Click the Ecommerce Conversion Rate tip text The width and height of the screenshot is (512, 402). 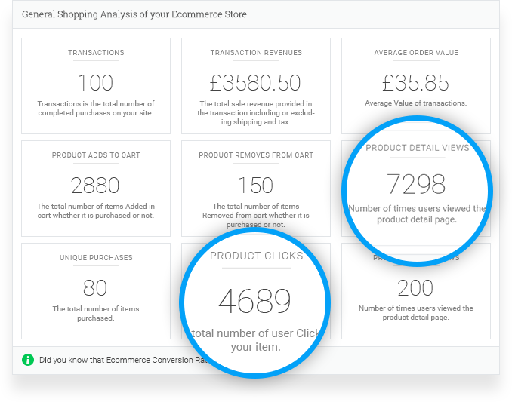pos(123,360)
